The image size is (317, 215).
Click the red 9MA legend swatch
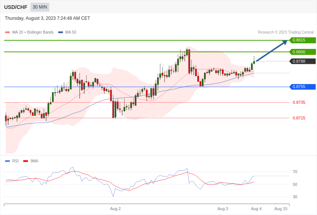pos(26,161)
